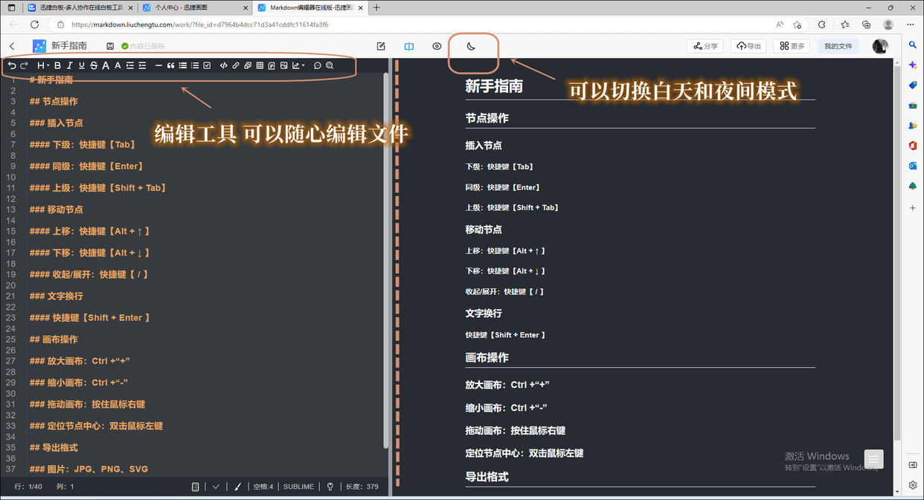
Task: Click the checkmark icon in the status bar
Action: coord(216,487)
